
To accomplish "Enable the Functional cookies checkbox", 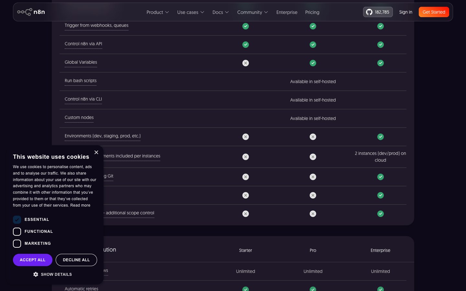I will tap(17, 232).
